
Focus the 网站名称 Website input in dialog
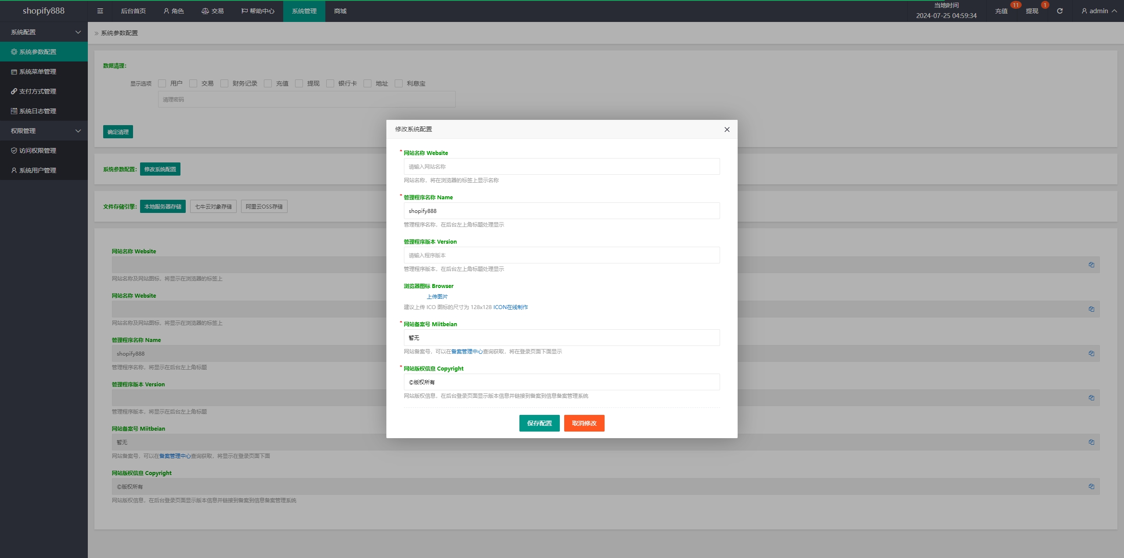click(x=562, y=166)
